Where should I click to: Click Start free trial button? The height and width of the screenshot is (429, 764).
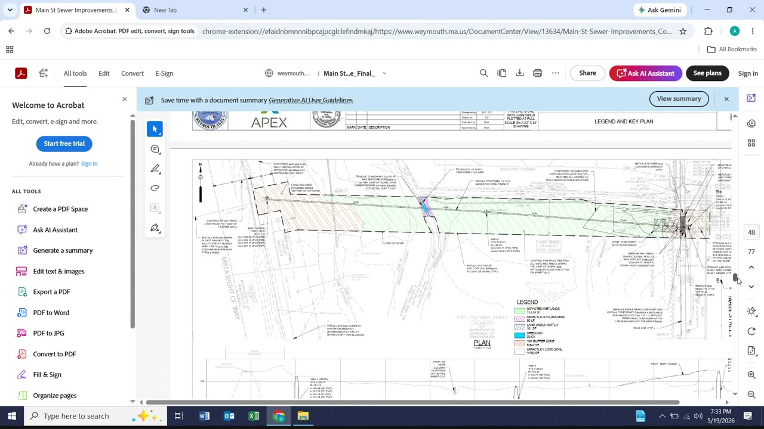click(x=64, y=144)
